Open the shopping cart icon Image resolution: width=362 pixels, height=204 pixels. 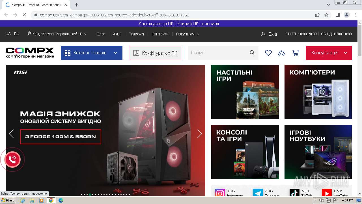(x=296, y=53)
